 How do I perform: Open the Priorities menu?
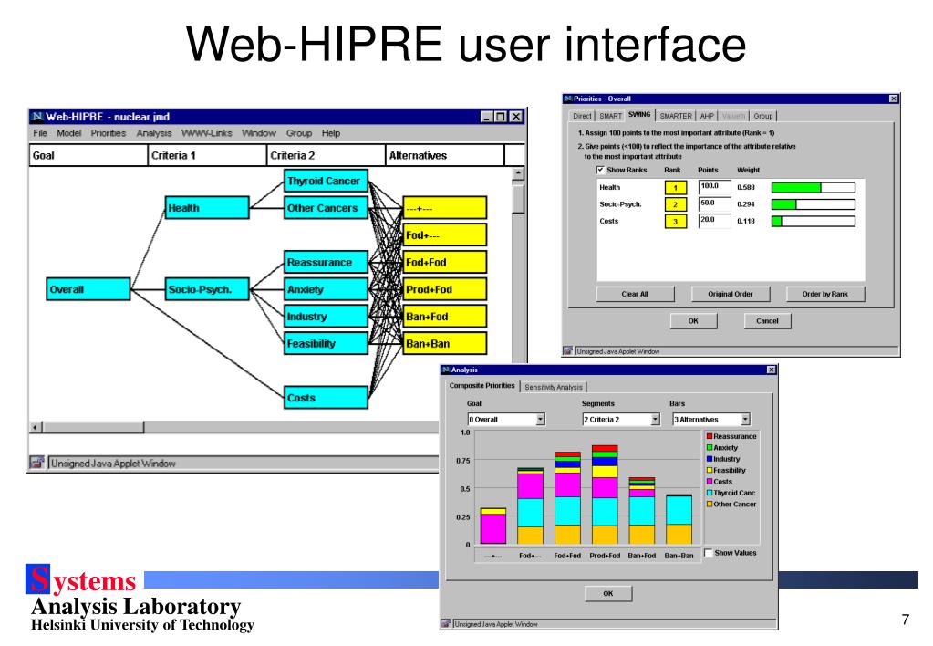(109, 133)
